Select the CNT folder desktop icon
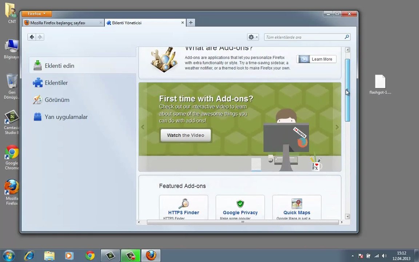The height and width of the screenshot is (262, 419). [x=12, y=13]
